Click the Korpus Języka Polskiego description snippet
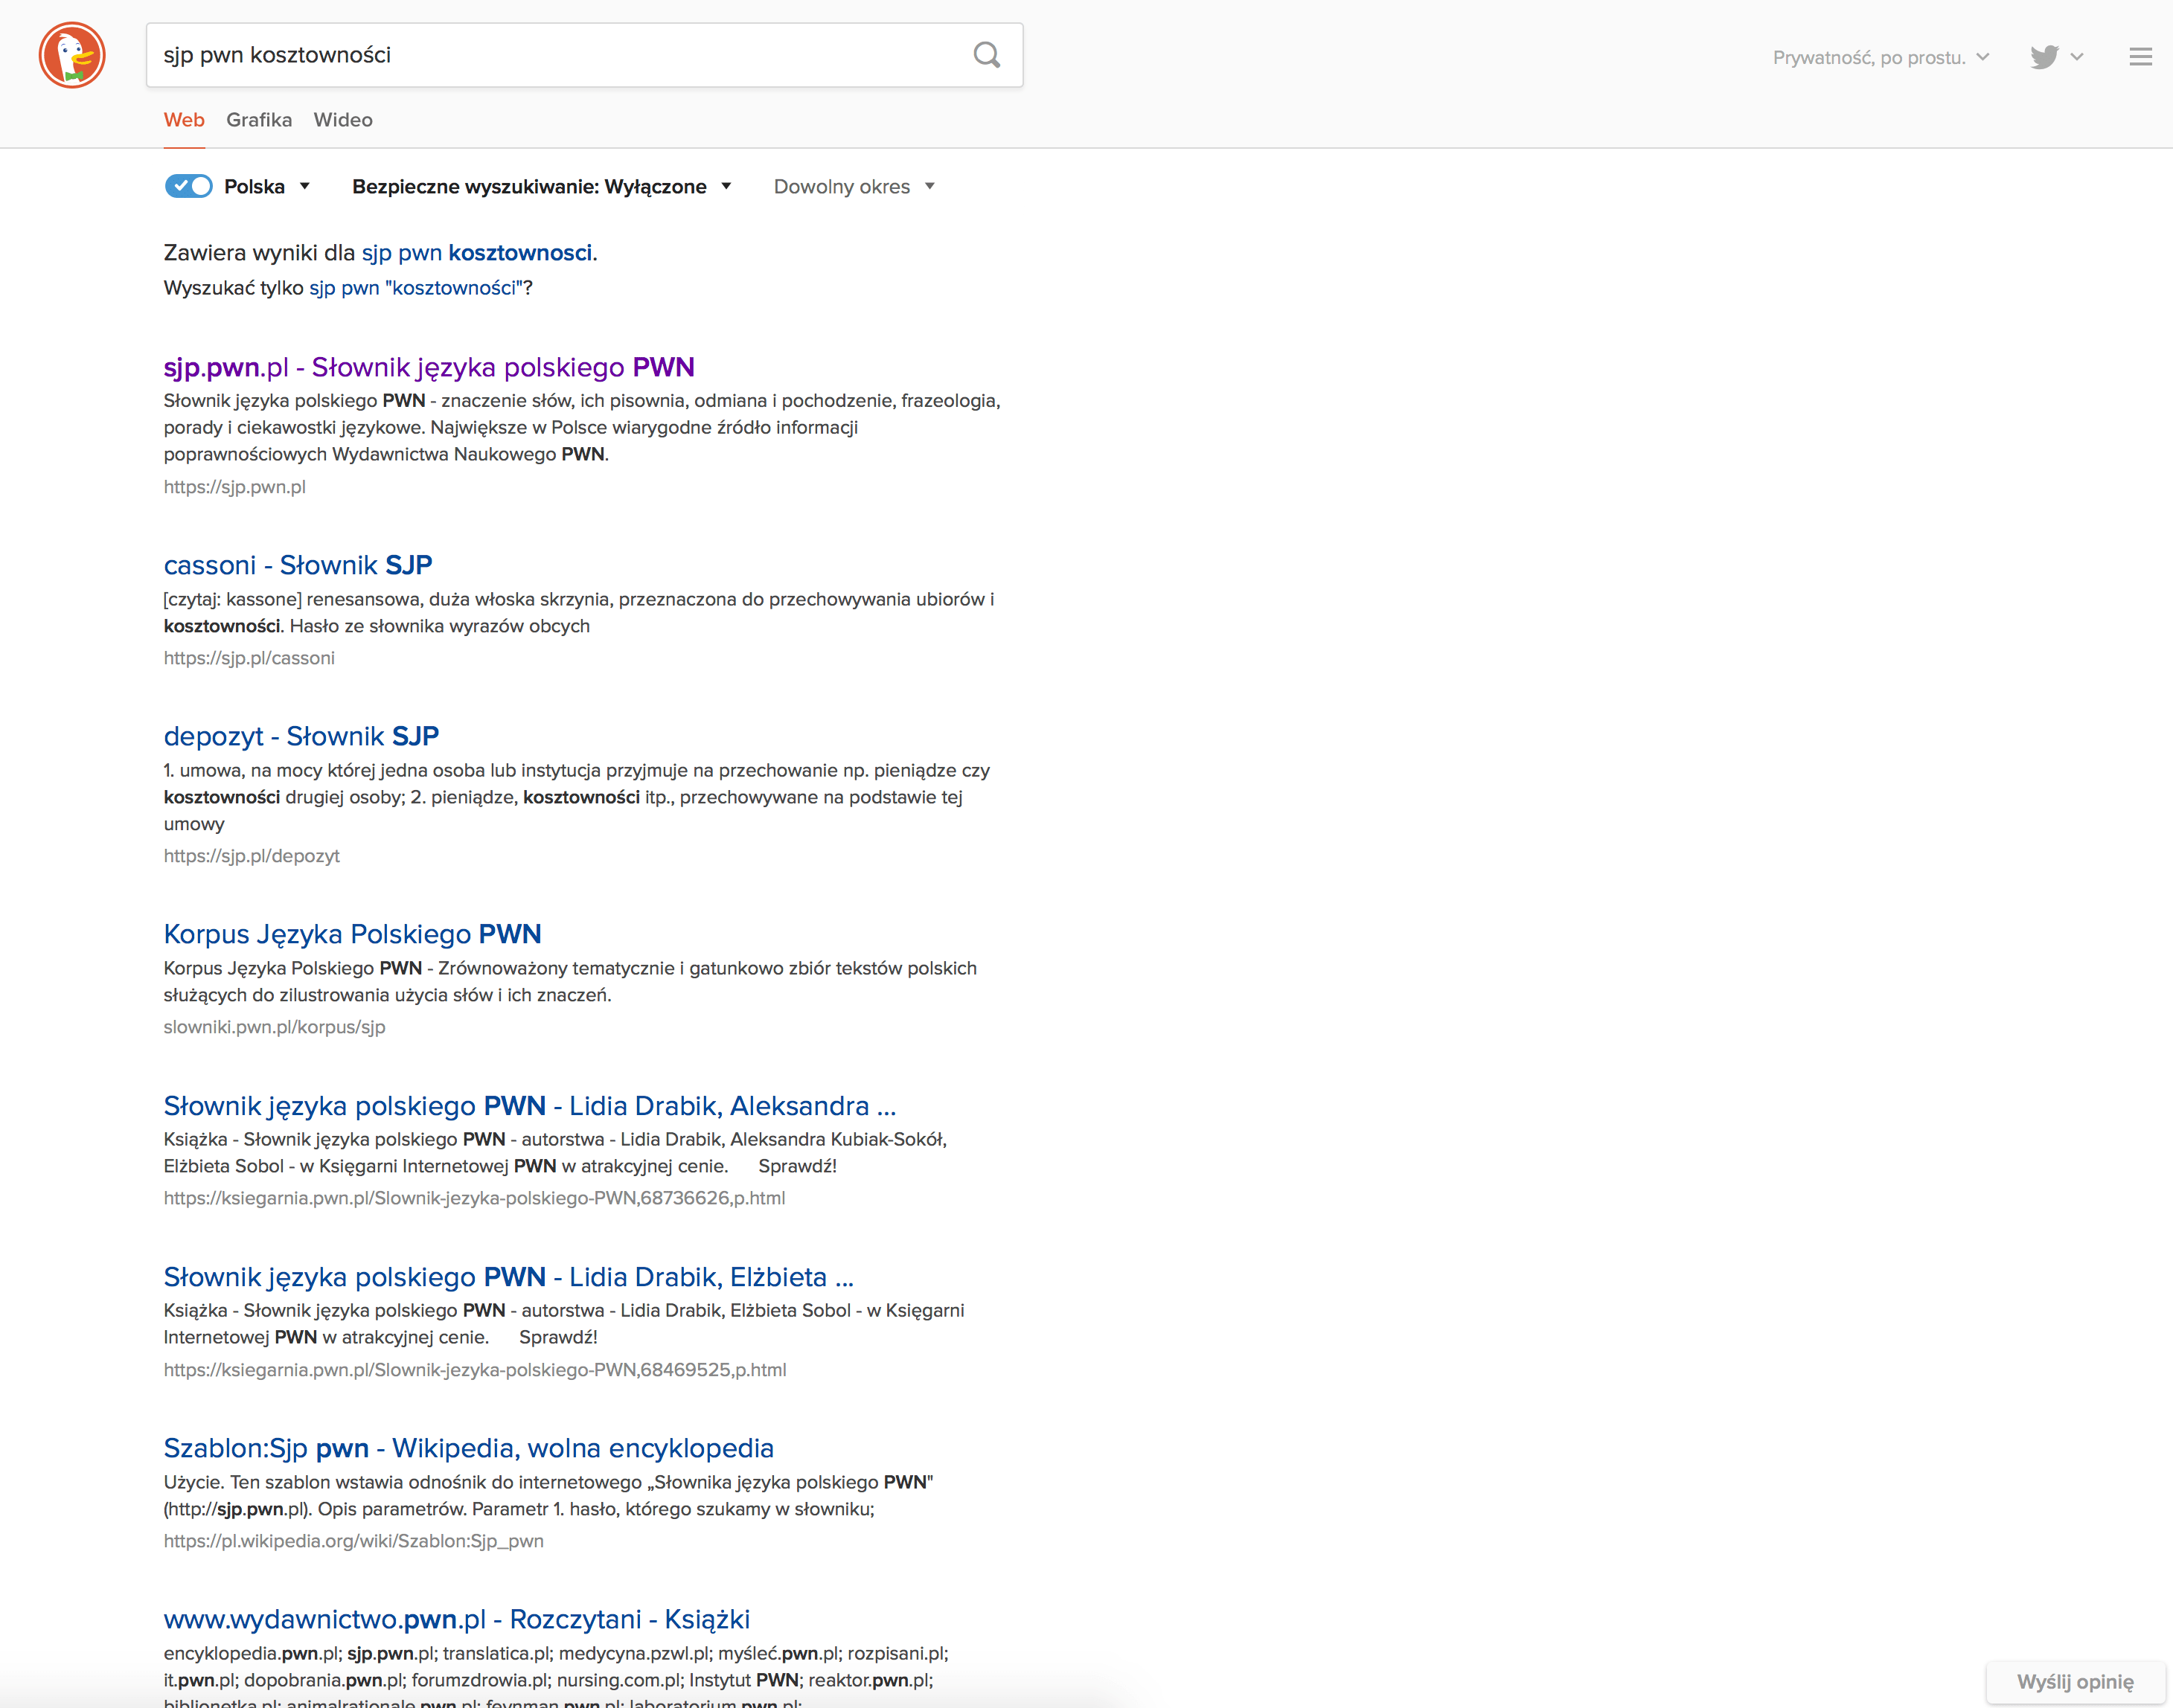 click(570, 981)
